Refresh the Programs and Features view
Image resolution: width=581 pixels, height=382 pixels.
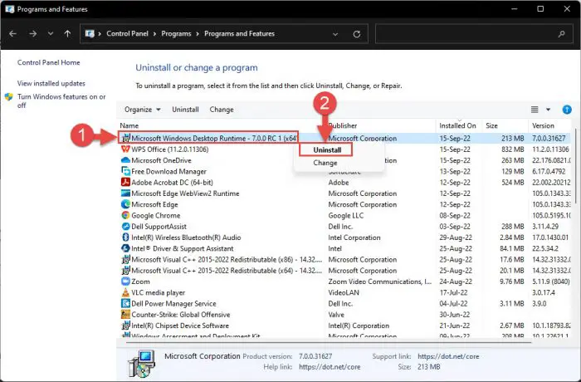click(x=357, y=34)
